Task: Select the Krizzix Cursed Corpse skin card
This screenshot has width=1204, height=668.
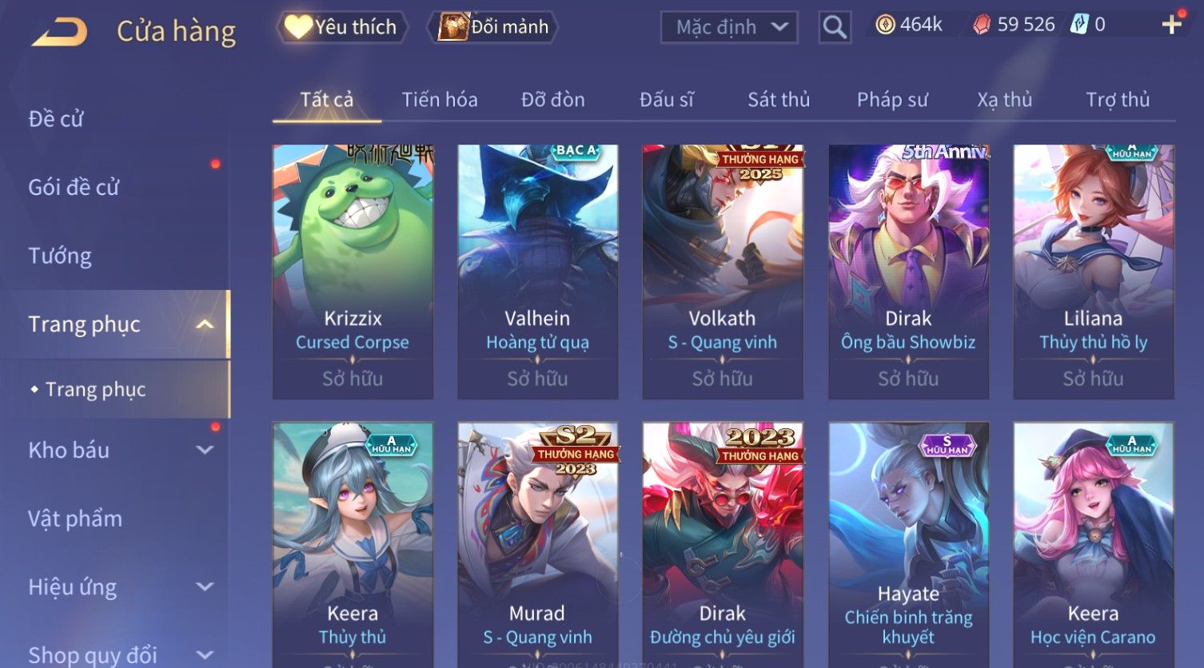Action: tap(353, 272)
